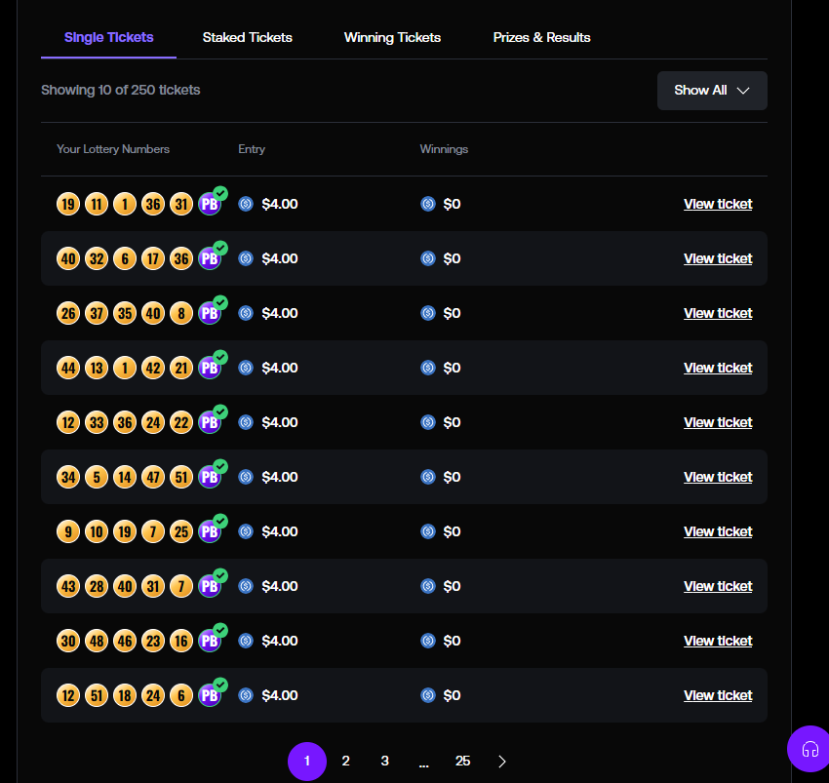Switch to Winning Tickets tab
829x783 pixels.
tap(392, 37)
